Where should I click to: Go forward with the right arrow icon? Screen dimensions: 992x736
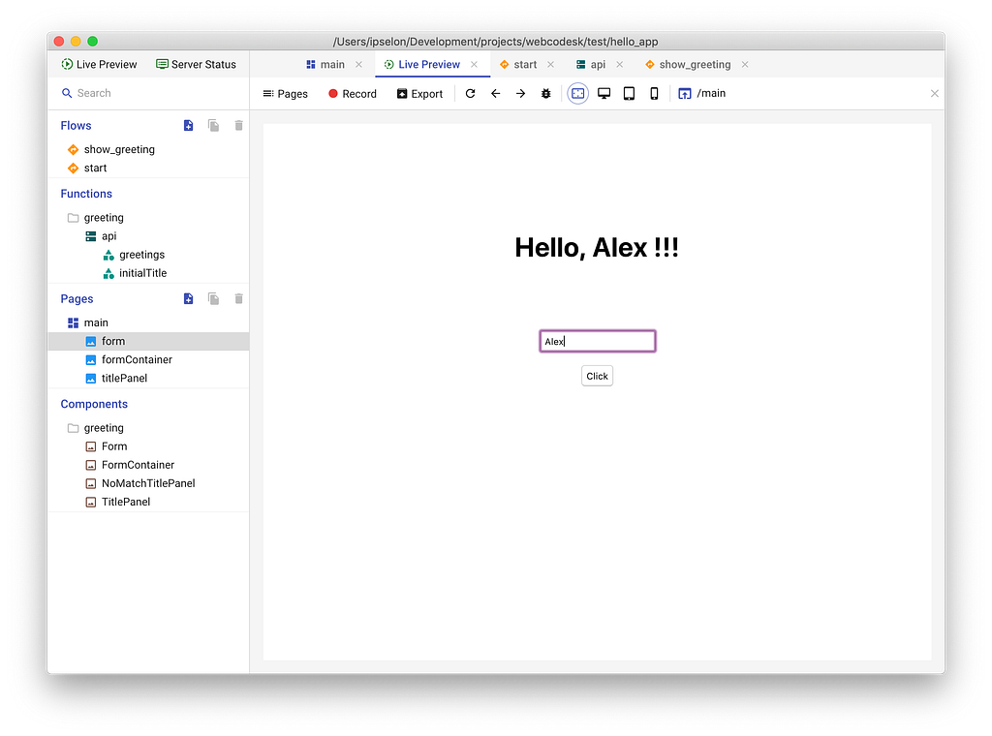tap(520, 94)
